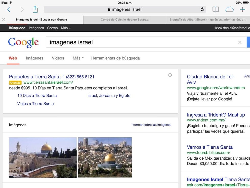Clear the Google search box text
This screenshot has width=250, height=188.
tap(240, 42)
